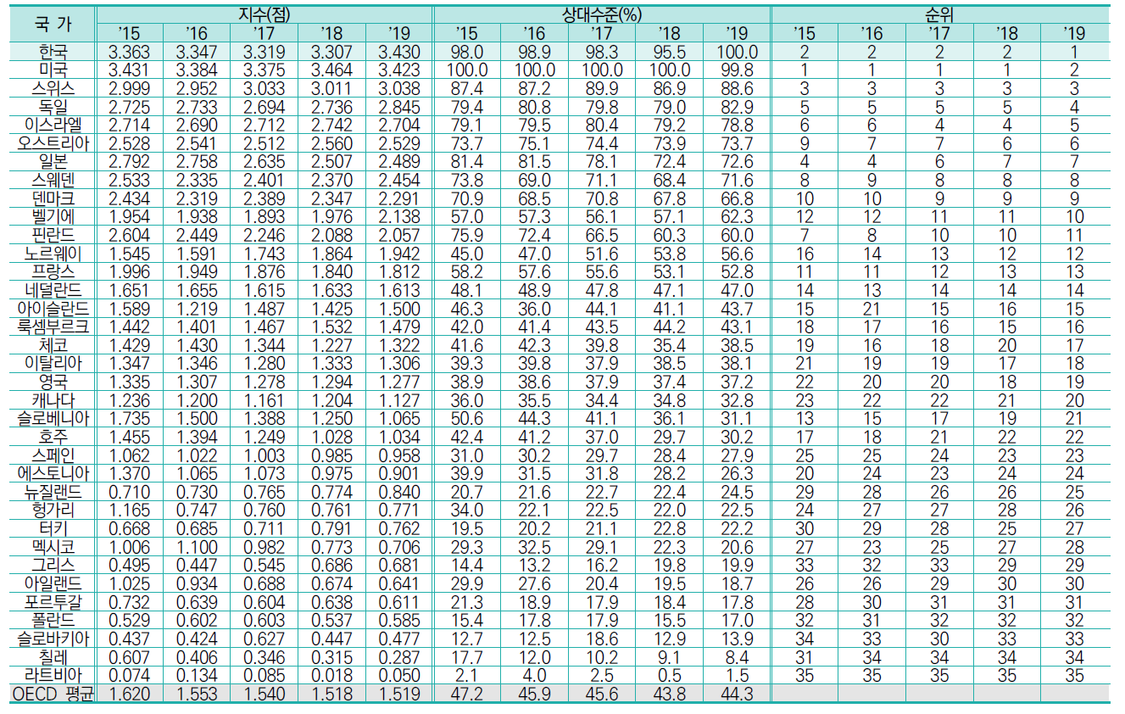Select the 한국 country row label
1125x714 pixels.
tap(53, 51)
